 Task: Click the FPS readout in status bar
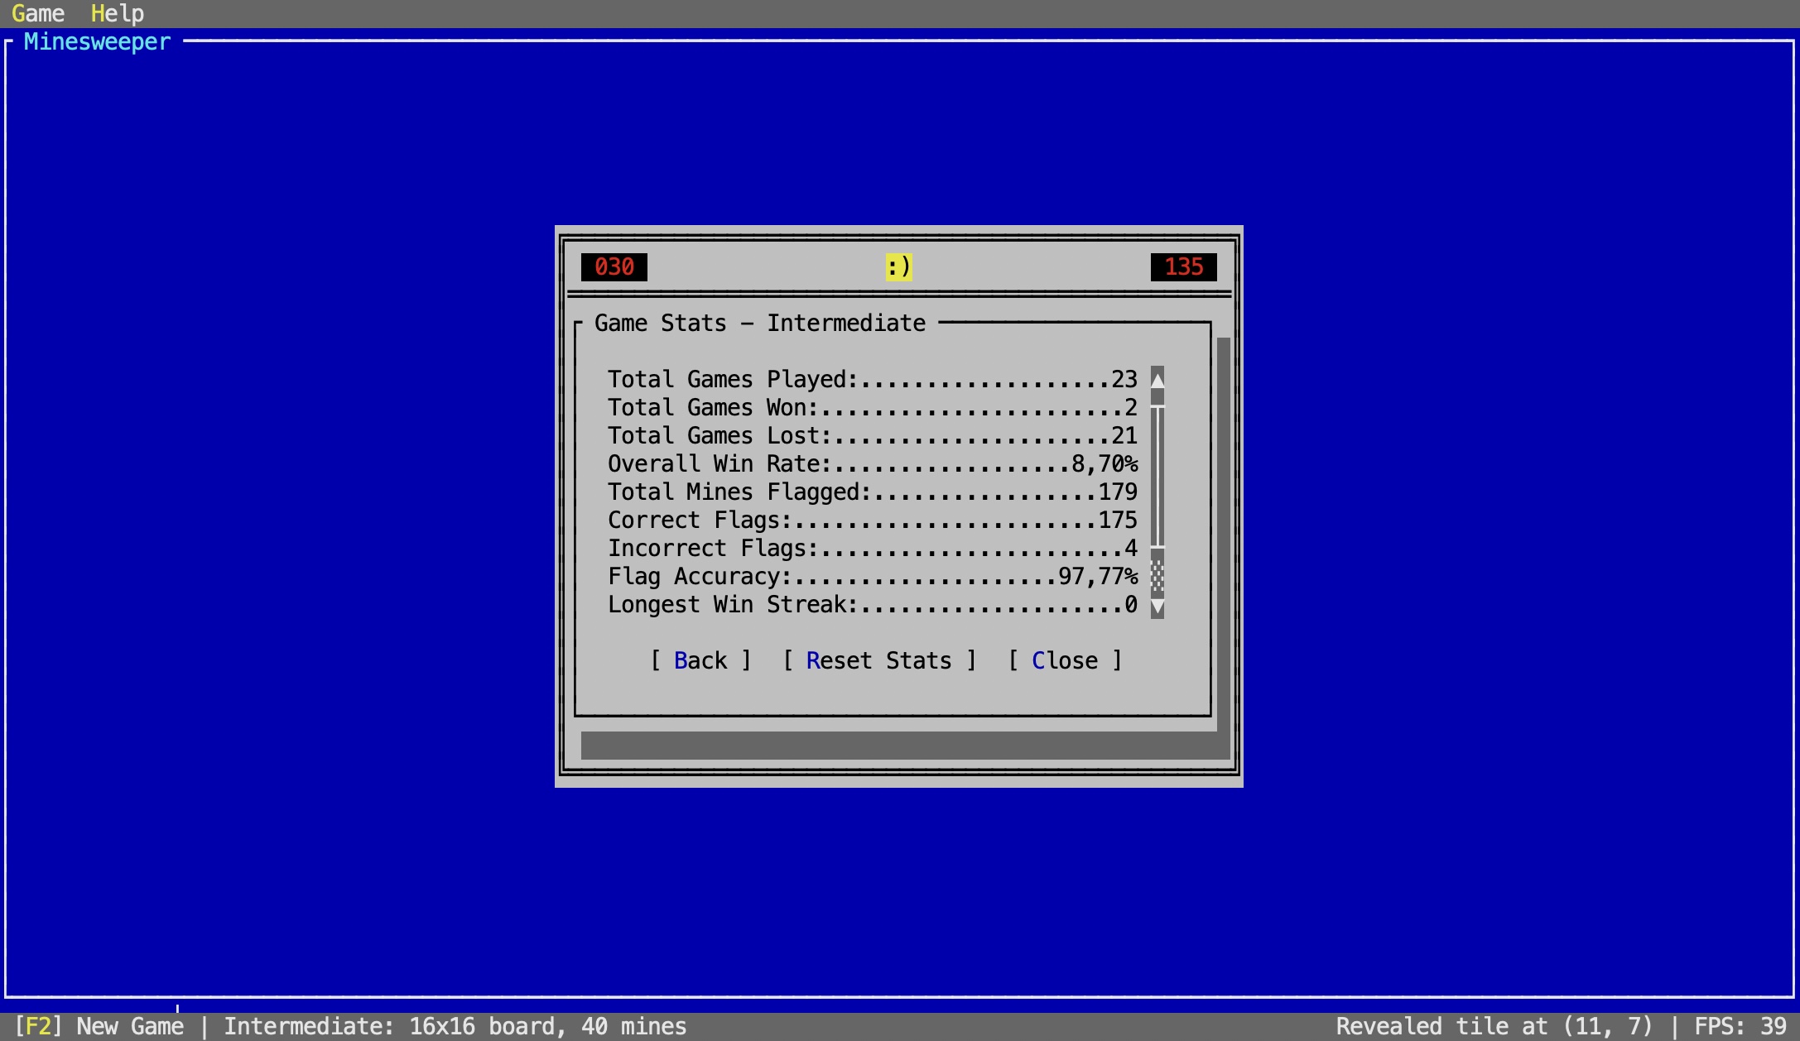click(1739, 1026)
